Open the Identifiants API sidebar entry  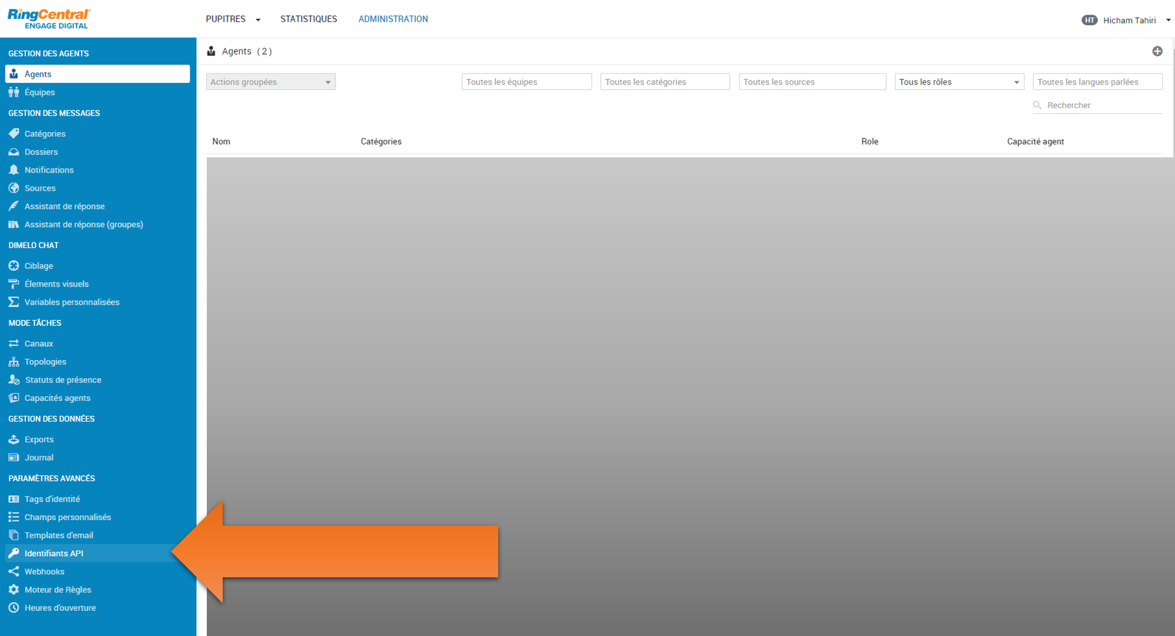pos(98,553)
